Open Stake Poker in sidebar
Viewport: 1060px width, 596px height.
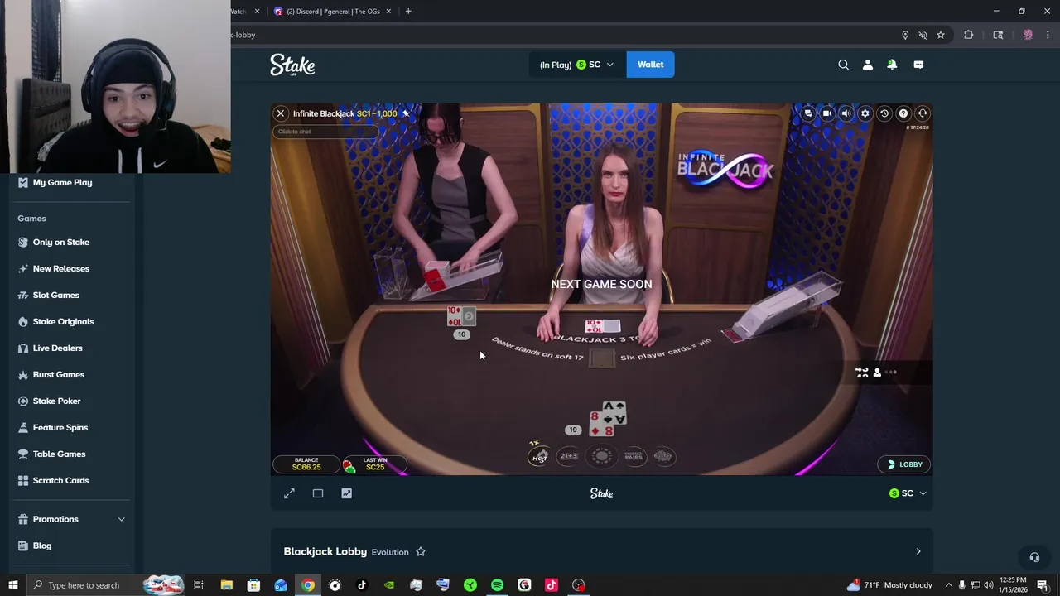click(x=56, y=401)
